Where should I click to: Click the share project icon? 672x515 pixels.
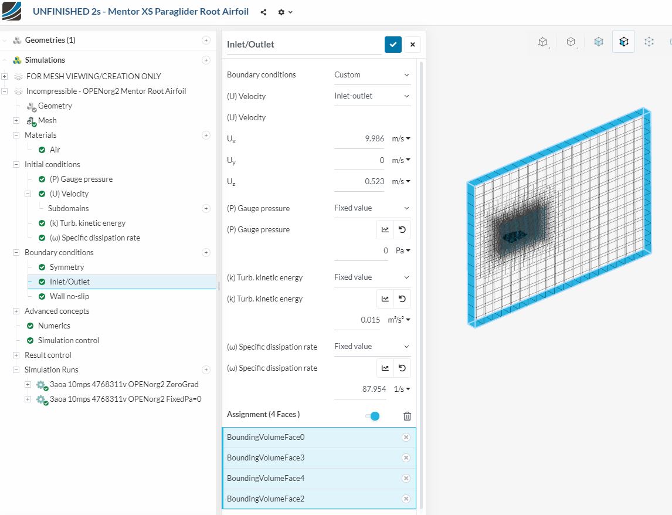click(263, 12)
